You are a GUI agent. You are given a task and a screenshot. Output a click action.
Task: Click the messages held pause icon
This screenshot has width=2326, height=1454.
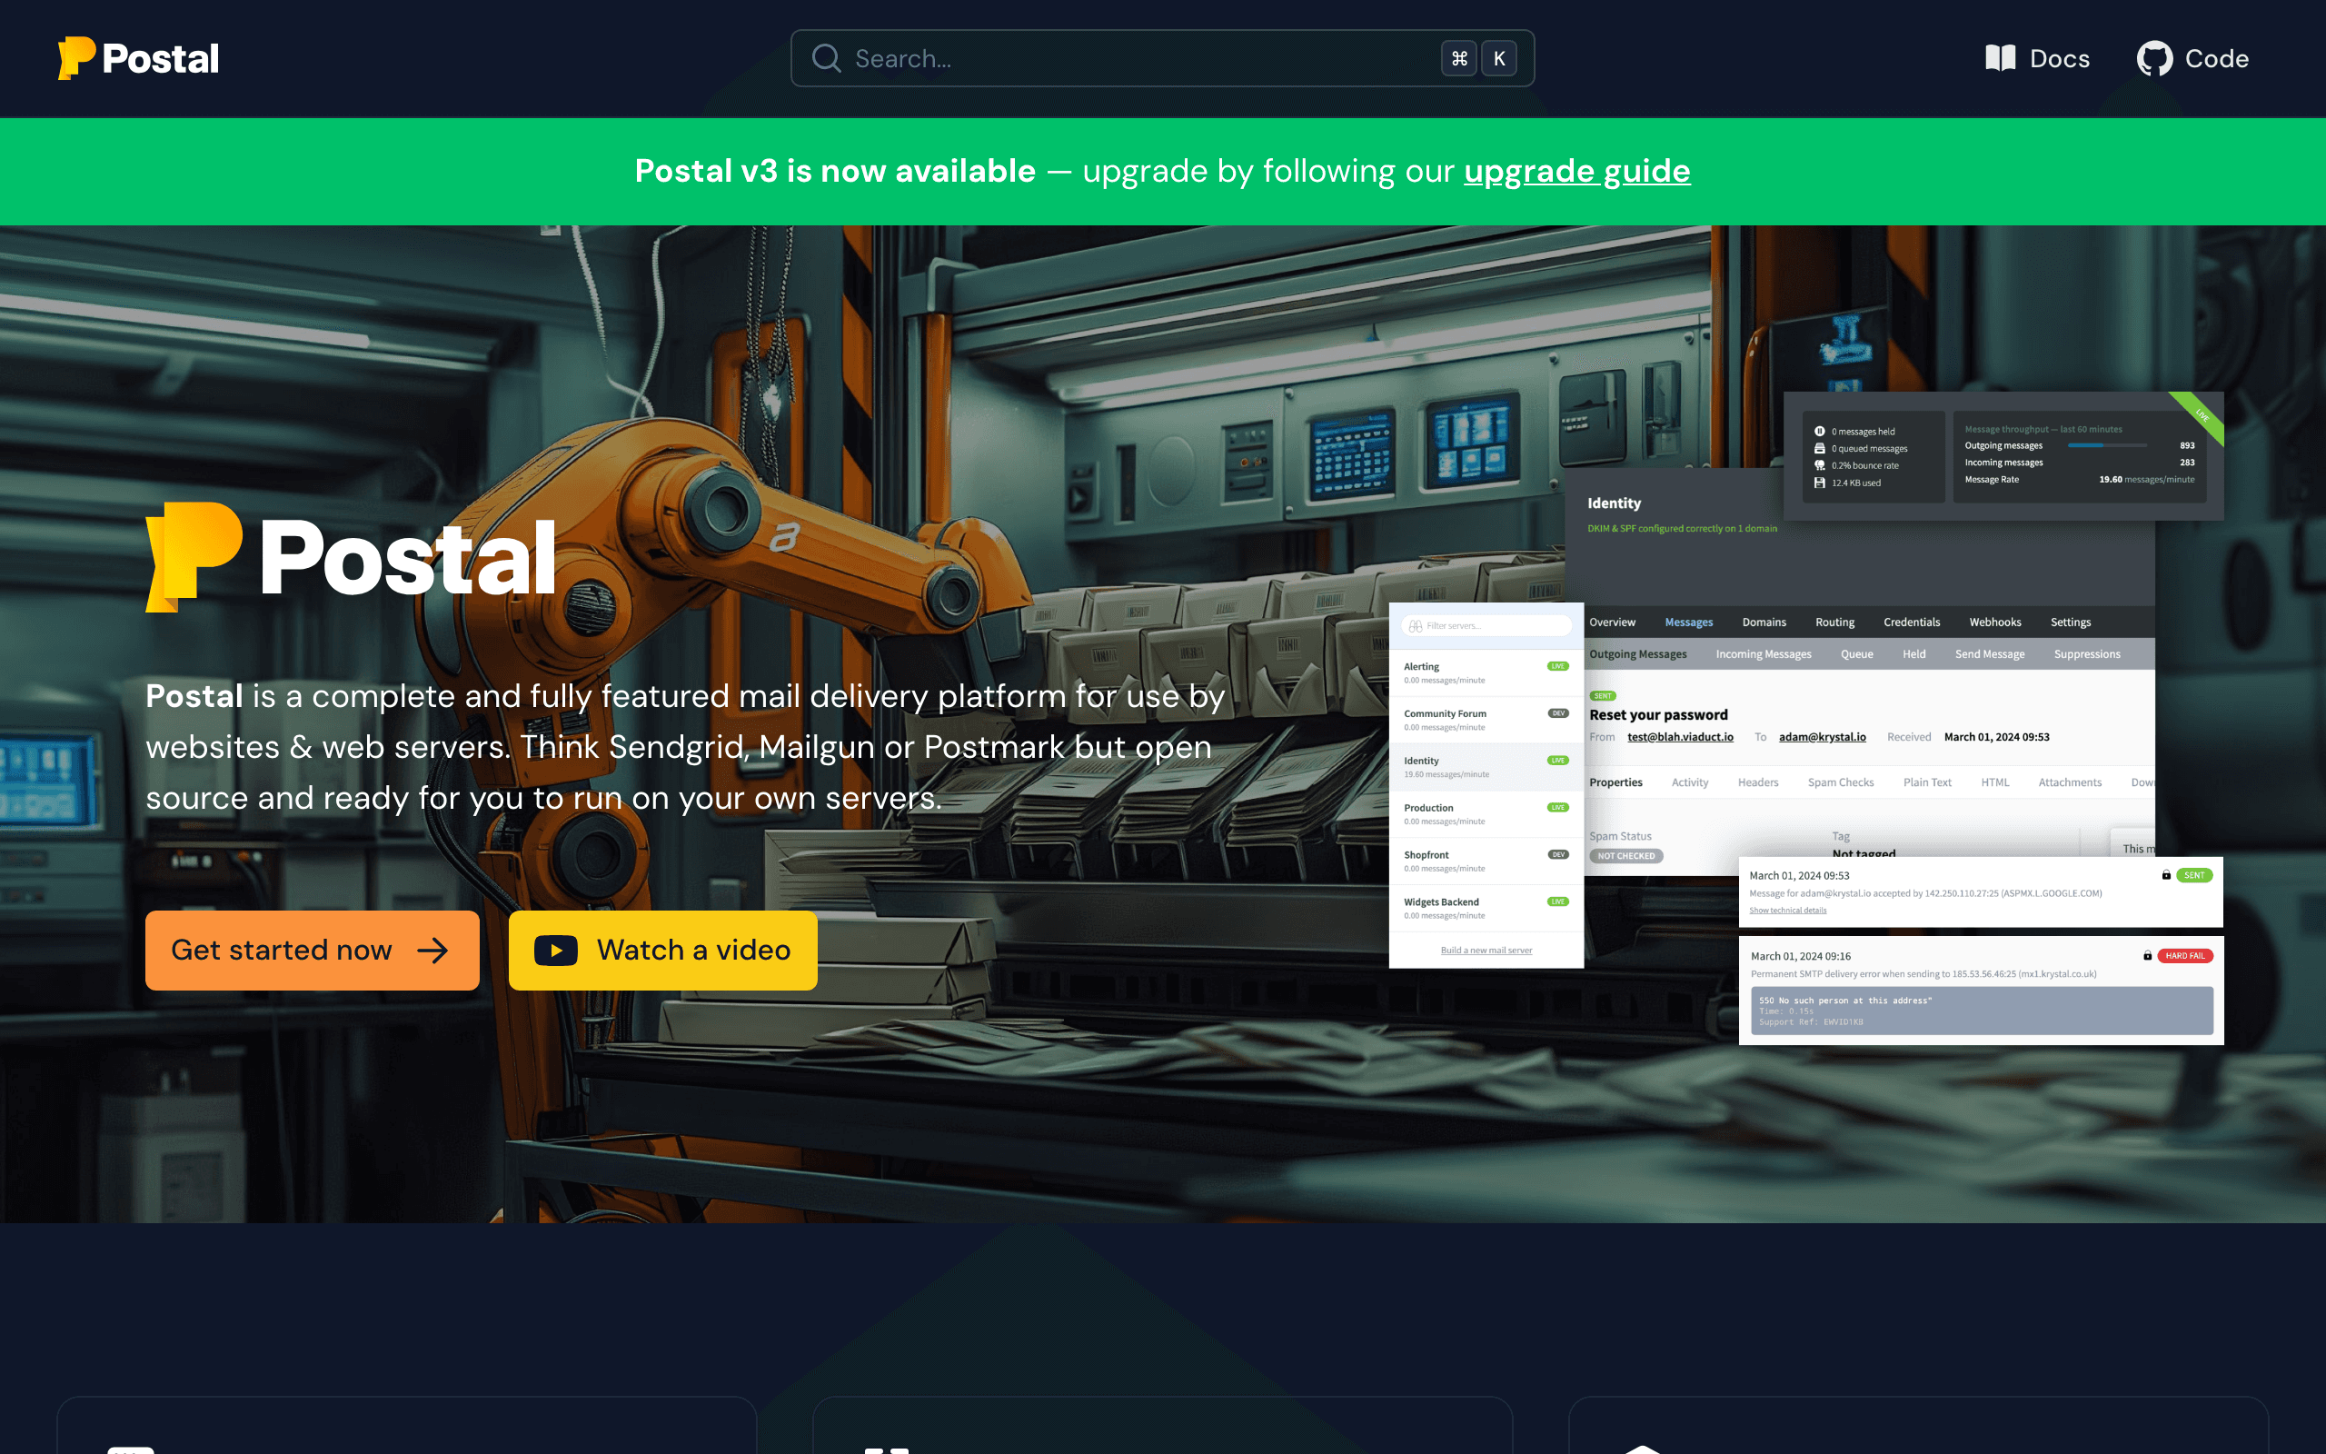pyautogui.click(x=1820, y=431)
